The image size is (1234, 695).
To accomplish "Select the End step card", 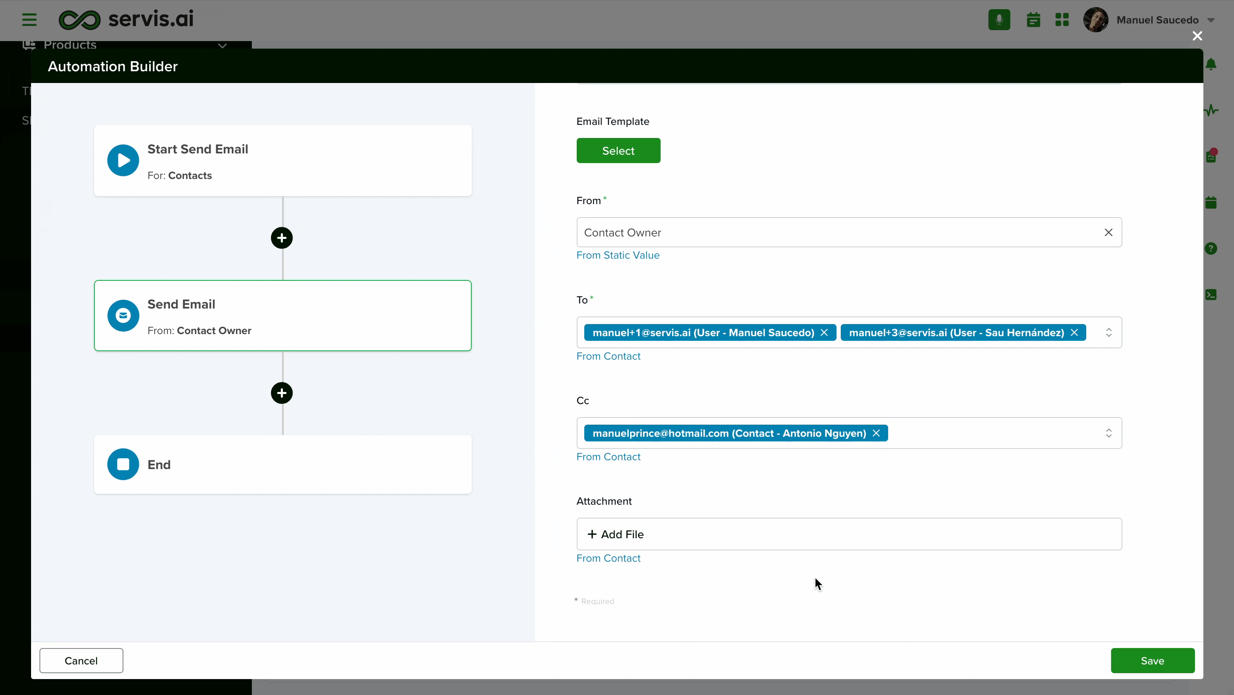I will [282, 464].
